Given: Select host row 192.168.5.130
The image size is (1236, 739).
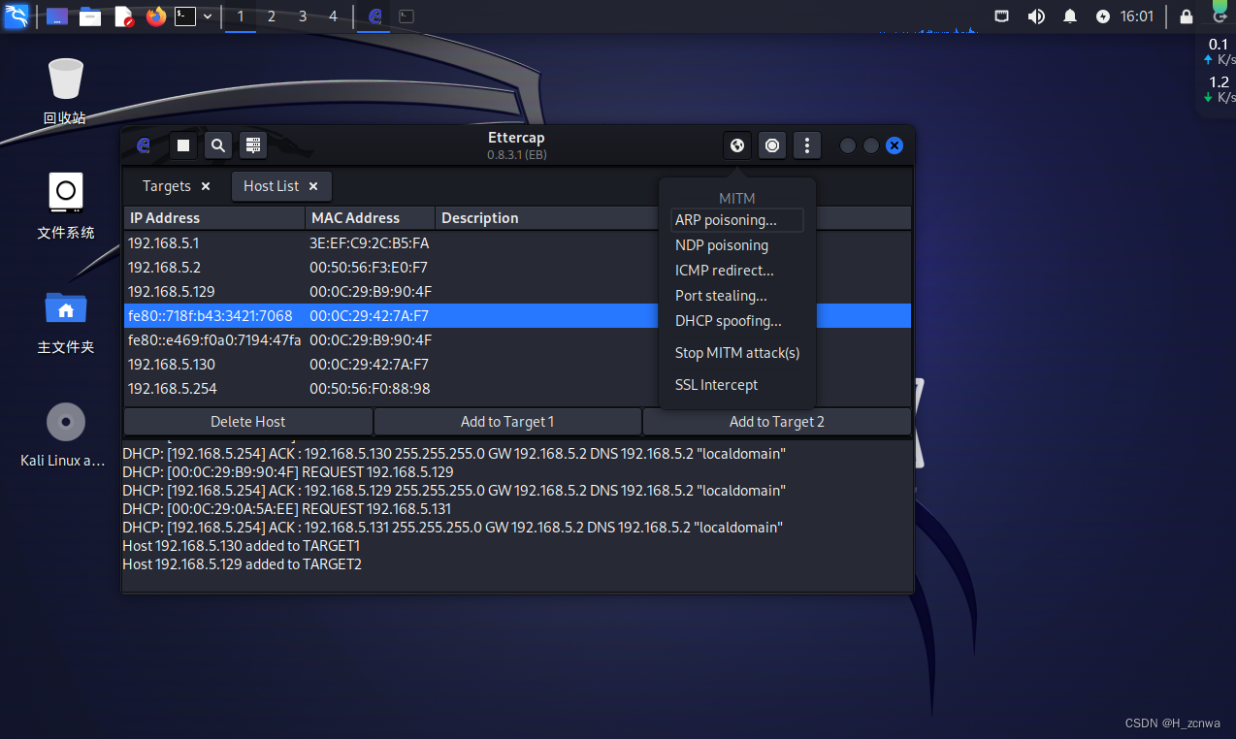Looking at the screenshot, I should tap(172, 365).
